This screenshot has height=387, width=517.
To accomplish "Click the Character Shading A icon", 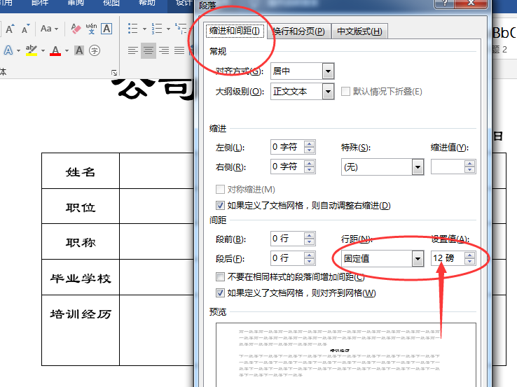I will tap(79, 50).
